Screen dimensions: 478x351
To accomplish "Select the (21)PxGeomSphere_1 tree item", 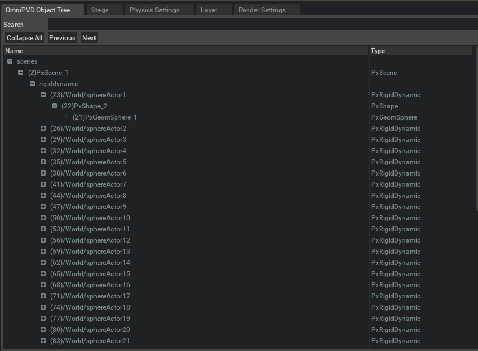I will 105,117.
